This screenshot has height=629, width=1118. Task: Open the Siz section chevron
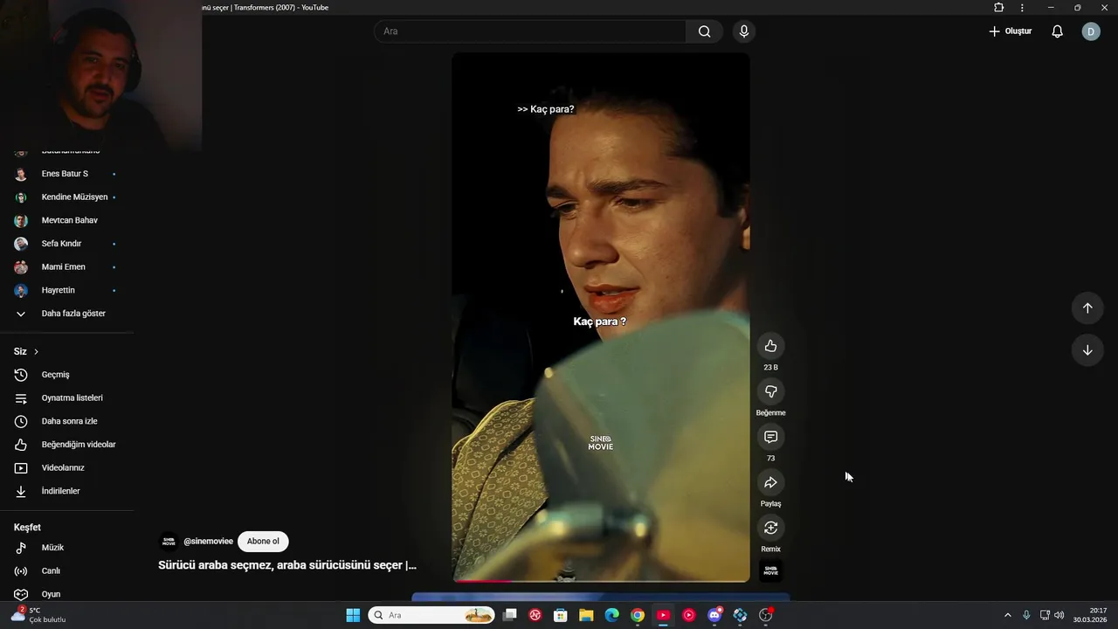tap(36, 351)
